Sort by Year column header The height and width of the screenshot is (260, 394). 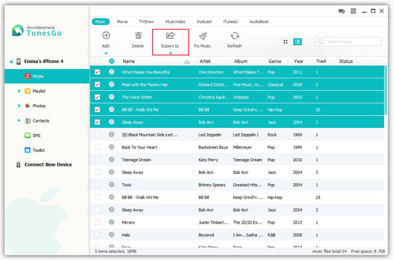298,61
